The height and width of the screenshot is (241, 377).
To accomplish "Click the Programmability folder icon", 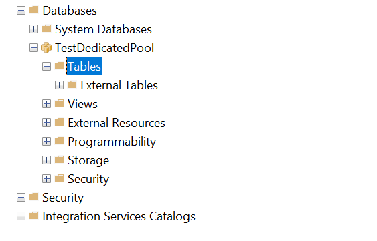I will (x=59, y=141).
